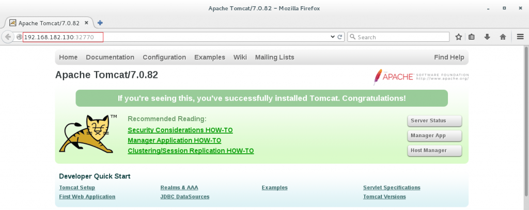Screen dimensions: 529x210
Task: Click the Server Status button
Action: tap(434, 121)
